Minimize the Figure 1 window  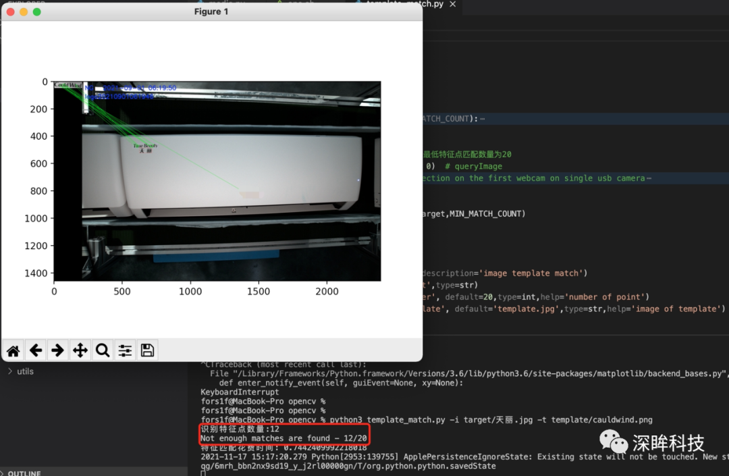(x=24, y=11)
